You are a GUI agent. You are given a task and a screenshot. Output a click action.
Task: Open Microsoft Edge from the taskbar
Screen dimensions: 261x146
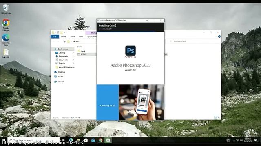point(71,140)
